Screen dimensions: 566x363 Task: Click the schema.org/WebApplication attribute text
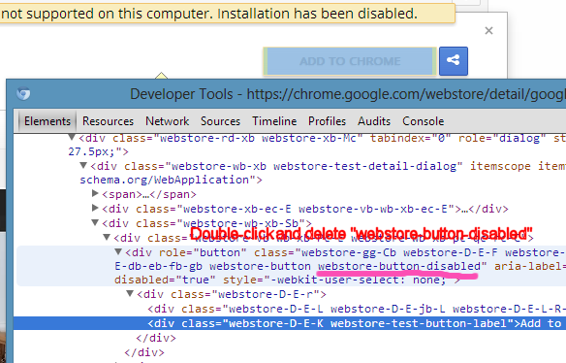point(164,180)
